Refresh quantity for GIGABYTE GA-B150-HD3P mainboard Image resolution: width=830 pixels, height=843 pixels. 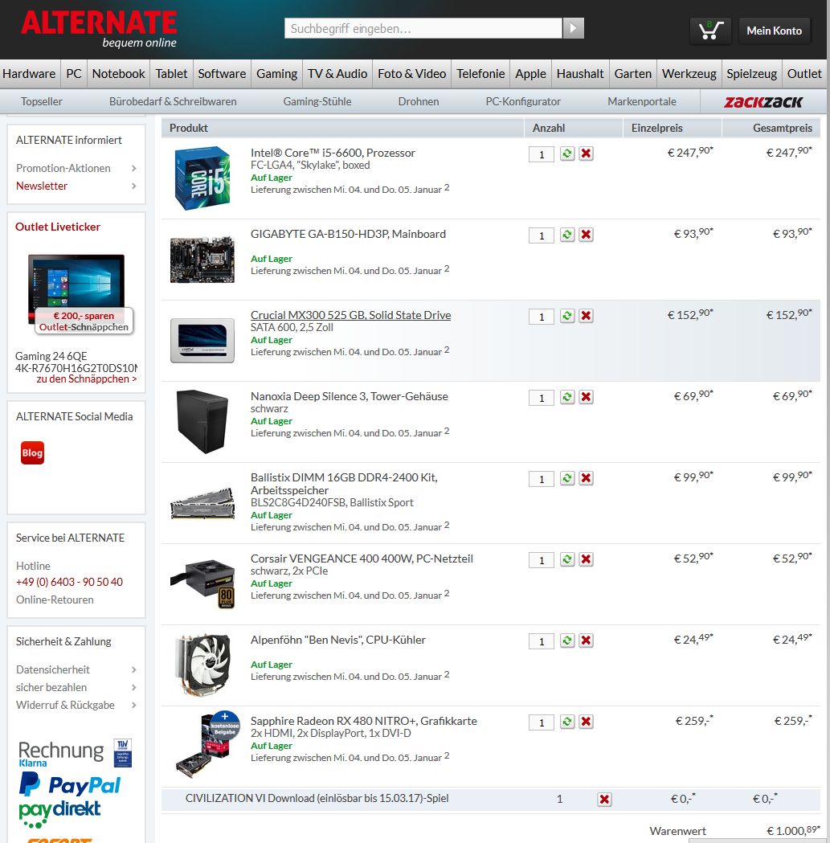[567, 235]
